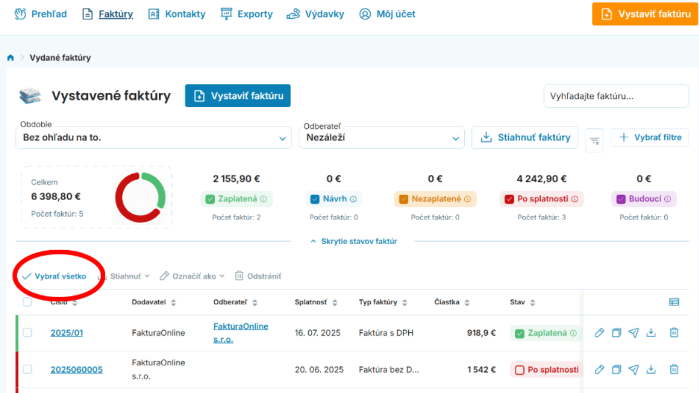Send invoice 2025060005 via paper plane icon
The image size is (699, 393).
(633, 369)
